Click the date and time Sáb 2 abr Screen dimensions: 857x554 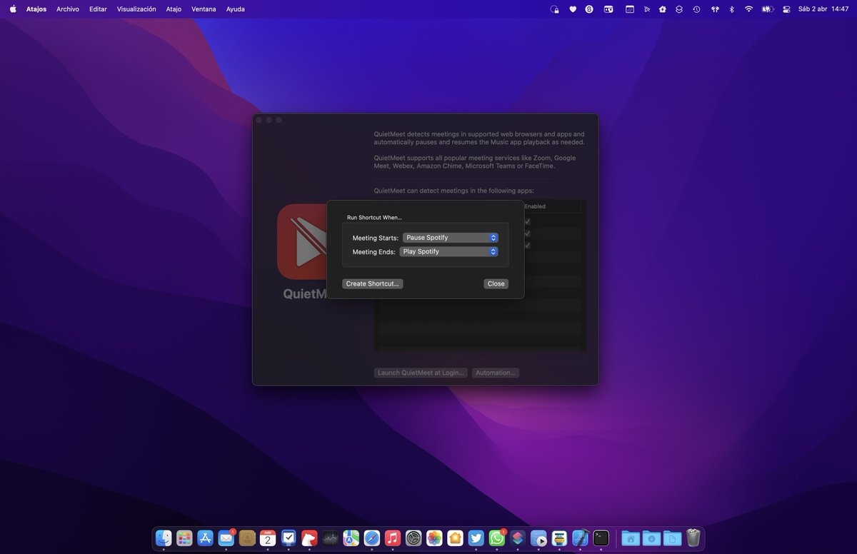(x=823, y=9)
